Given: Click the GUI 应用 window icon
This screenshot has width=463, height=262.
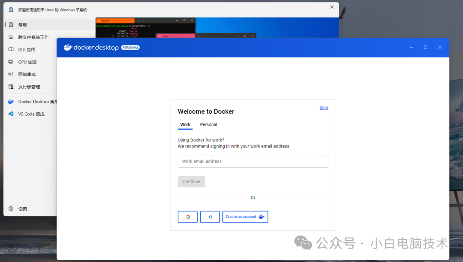Looking at the screenshot, I should coord(11,49).
